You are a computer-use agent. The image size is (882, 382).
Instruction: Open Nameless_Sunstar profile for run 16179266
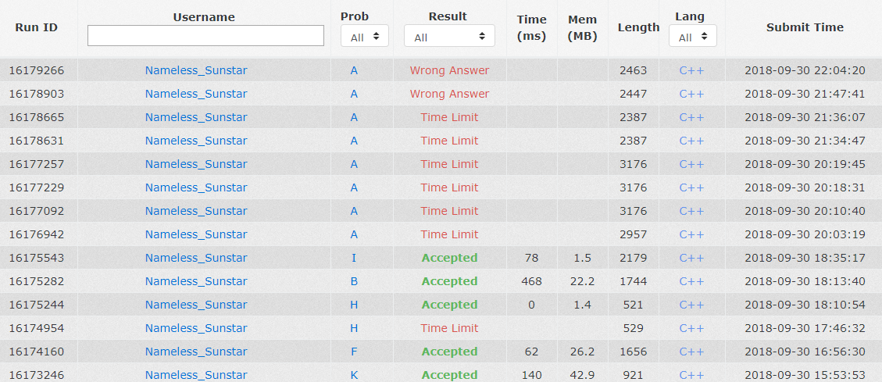(196, 70)
